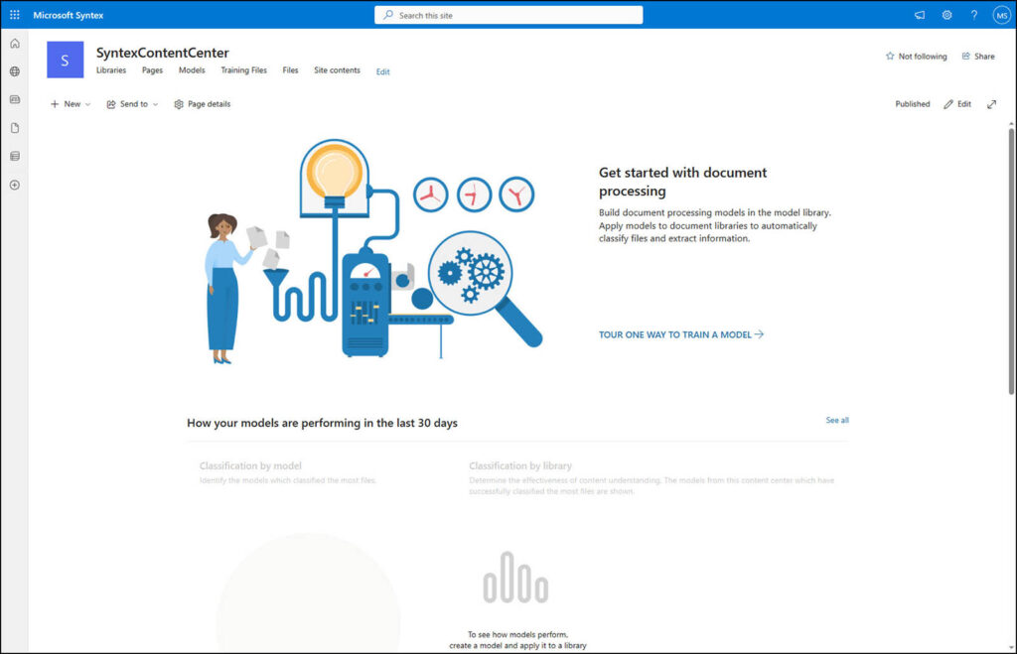Open the document page icon in the sidebar

click(x=14, y=127)
